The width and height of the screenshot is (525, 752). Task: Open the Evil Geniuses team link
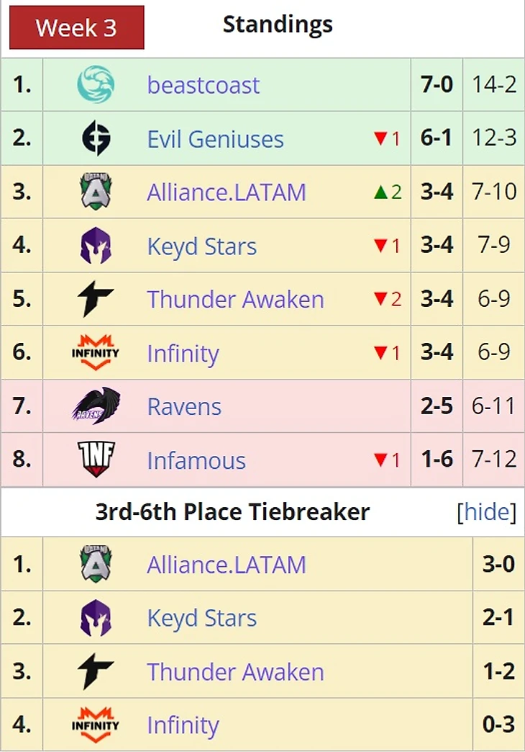[215, 138]
